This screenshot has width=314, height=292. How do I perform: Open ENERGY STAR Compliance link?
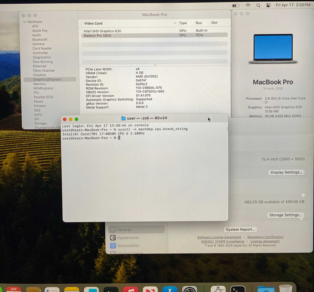pos(222,242)
